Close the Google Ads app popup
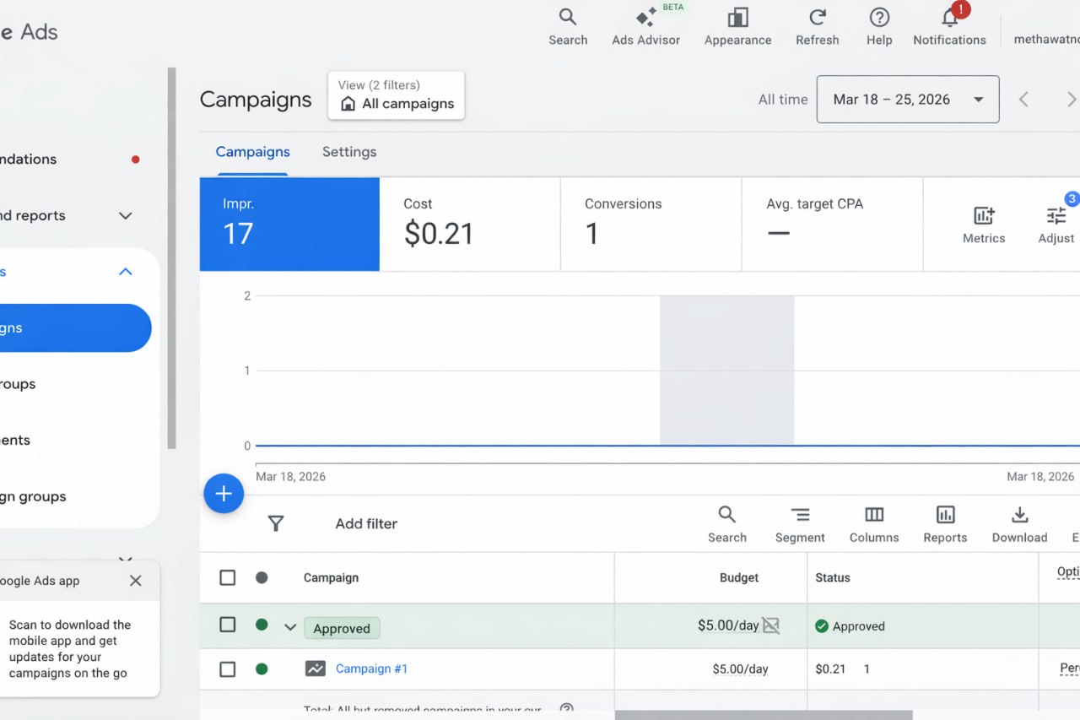The width and height of the screenshot is (1080, 720). click(x=136, y=581)
